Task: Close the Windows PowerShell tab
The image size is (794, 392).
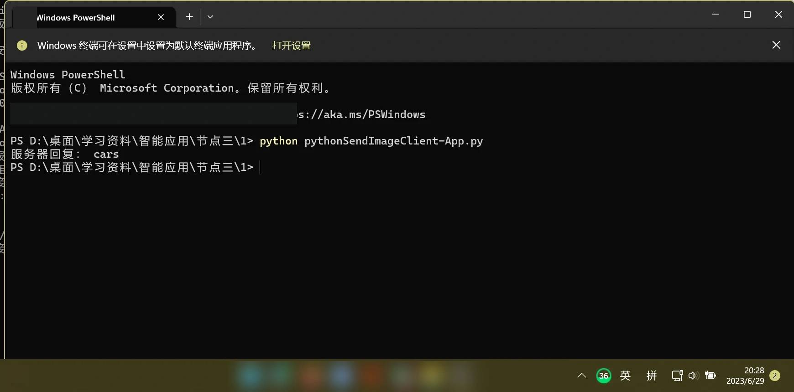Action: [x=161, y=17]
